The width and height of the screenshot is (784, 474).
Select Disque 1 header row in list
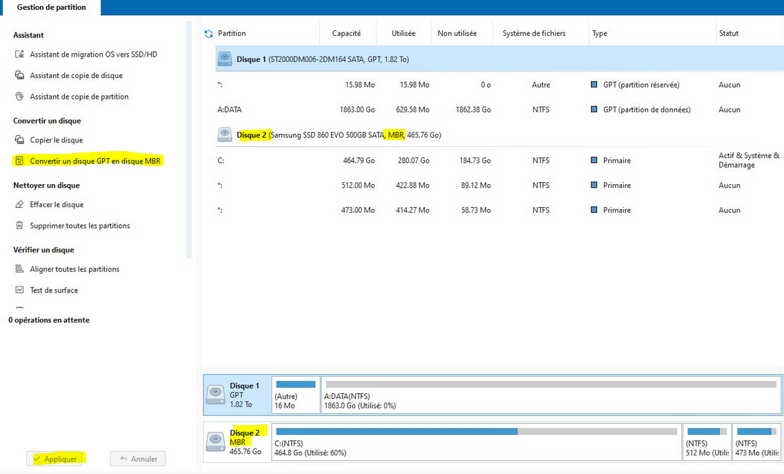point(499,59)
